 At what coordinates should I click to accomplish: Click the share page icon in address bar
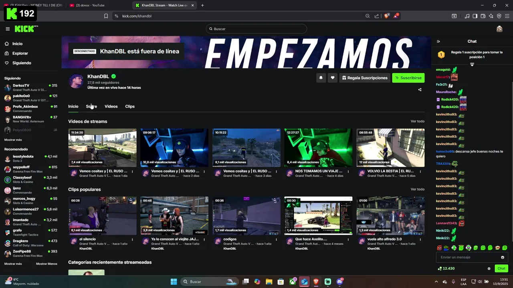point(377,16)
